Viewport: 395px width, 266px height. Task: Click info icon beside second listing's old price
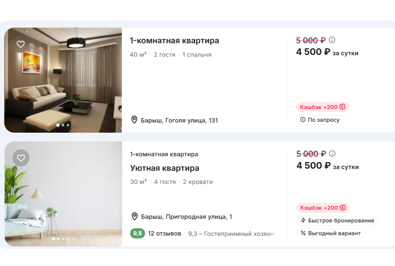pos(332,153)
